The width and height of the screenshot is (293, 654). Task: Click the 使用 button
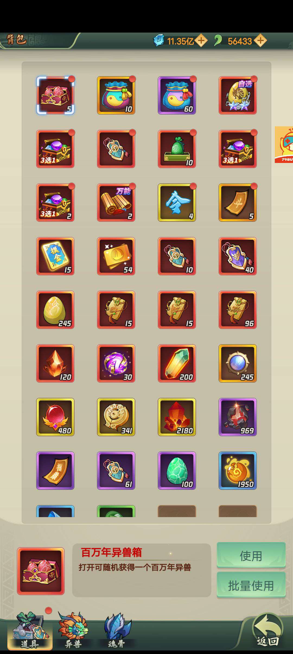[x=251, y=555]
